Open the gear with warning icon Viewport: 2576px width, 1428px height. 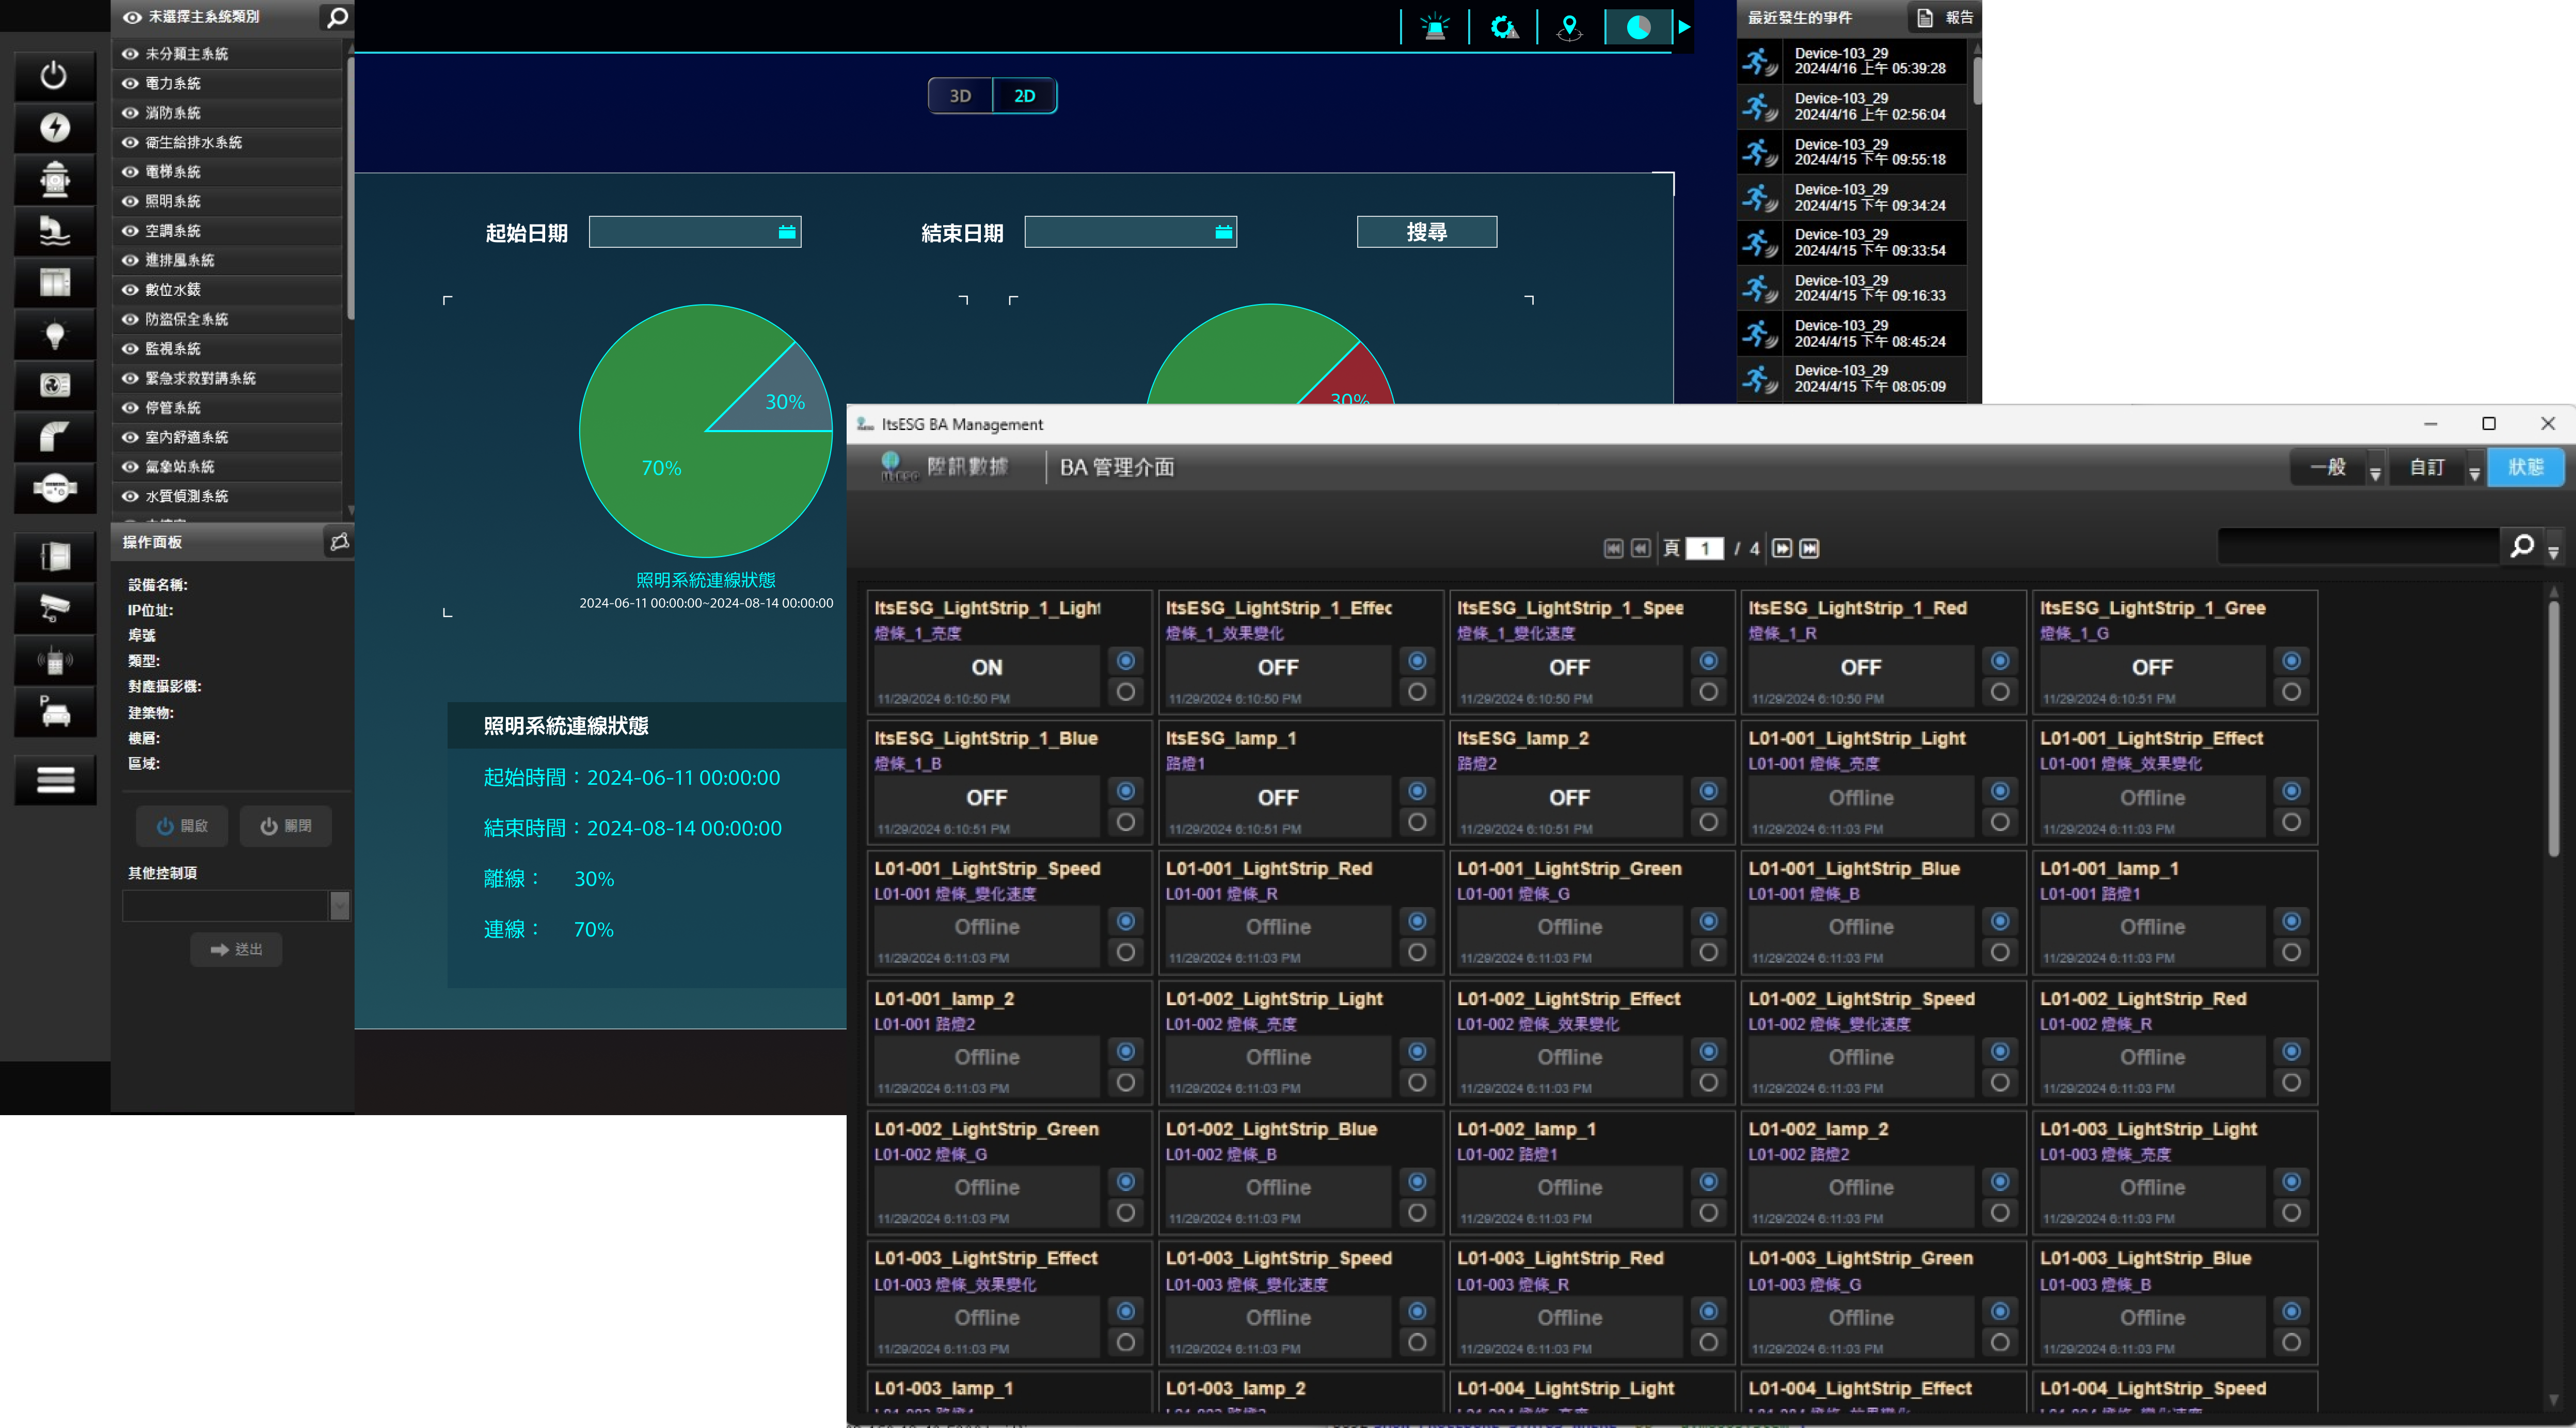(1503, 27)
